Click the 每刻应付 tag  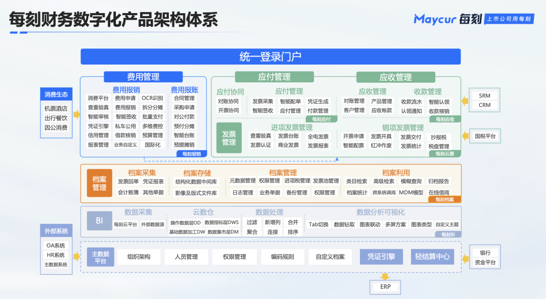321,119
